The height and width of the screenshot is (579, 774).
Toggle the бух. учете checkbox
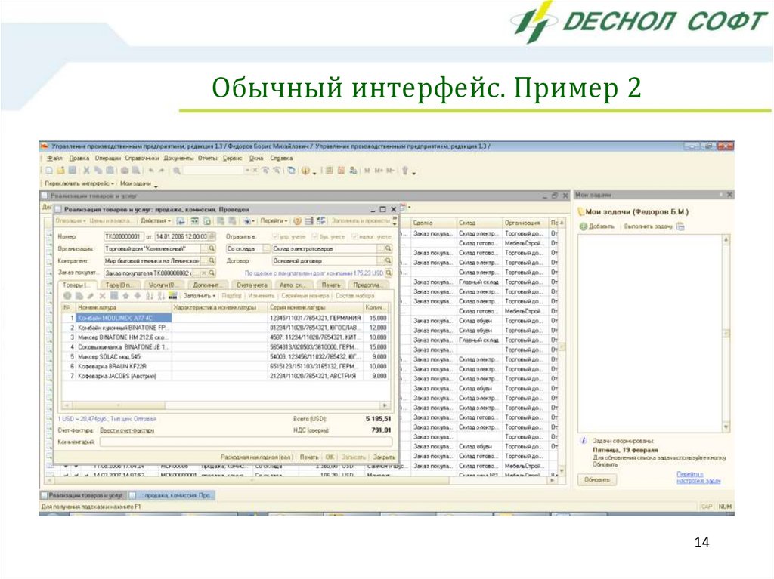[x=315, y=237]
